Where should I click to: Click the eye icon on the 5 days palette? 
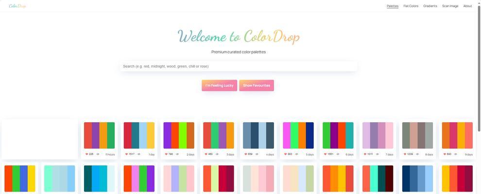[x=296, y=154]
